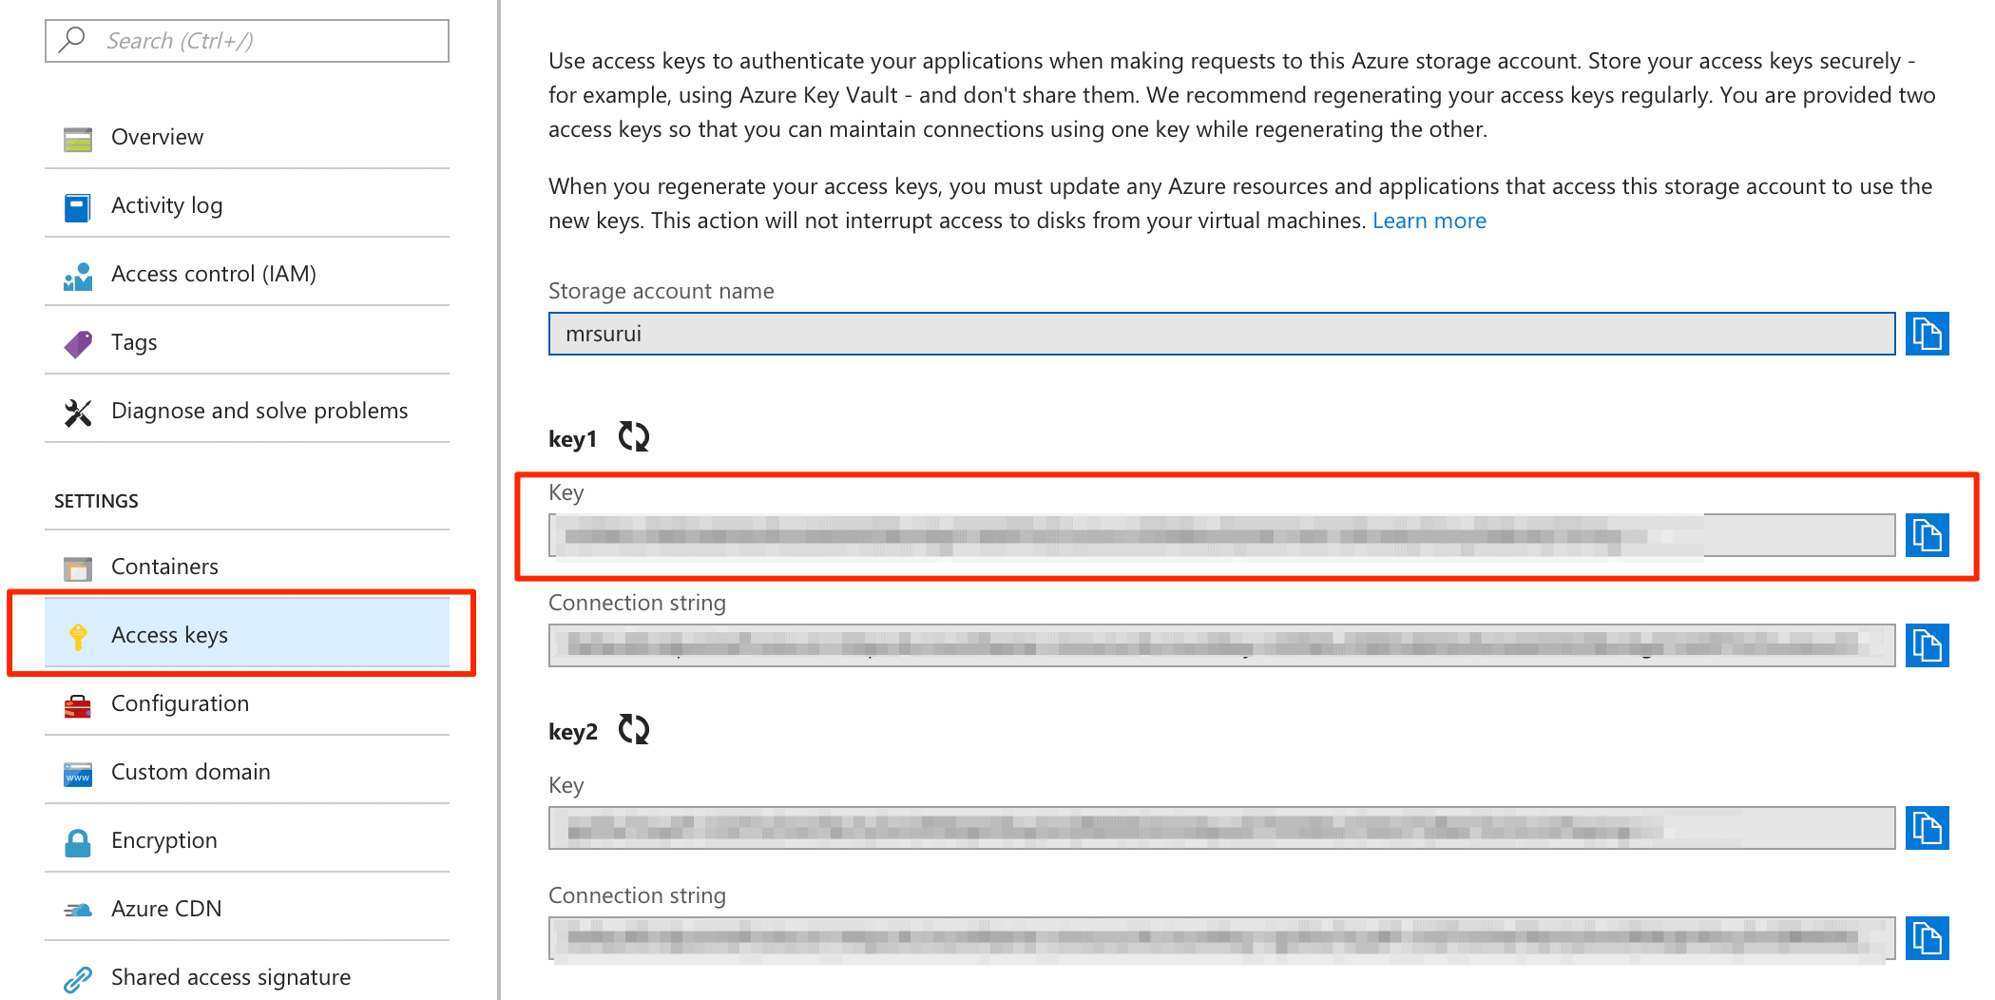Click the Learn more link

pyautogui.click(x=1429, y=220)
